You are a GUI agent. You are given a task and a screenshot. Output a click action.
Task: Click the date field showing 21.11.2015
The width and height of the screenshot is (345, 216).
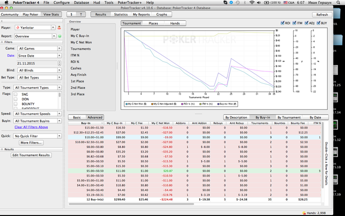tap(37, 64)
